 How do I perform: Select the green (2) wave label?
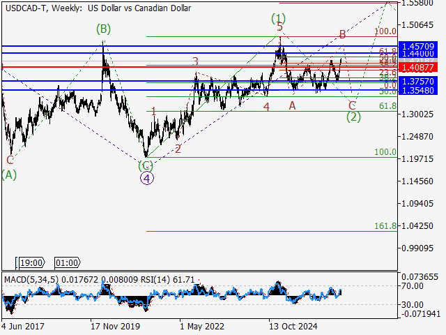pos(353,117)
